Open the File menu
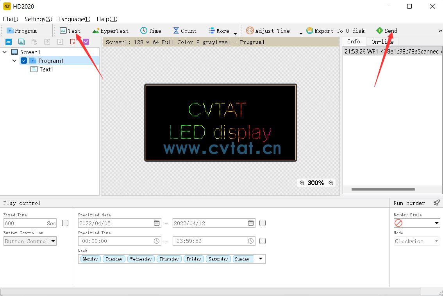This screenshot has height=296, width=443. tap(11, 19)
